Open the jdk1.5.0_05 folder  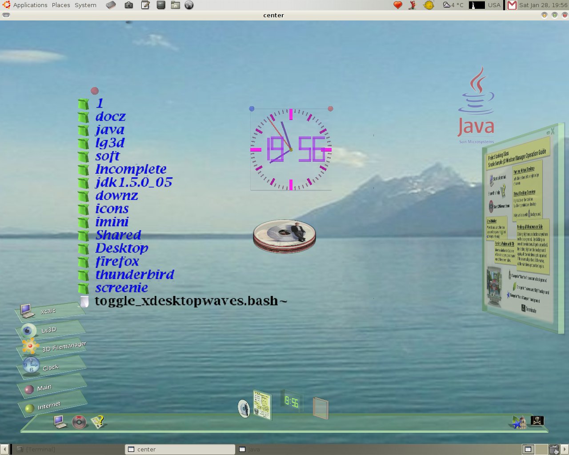coord(133,182)
